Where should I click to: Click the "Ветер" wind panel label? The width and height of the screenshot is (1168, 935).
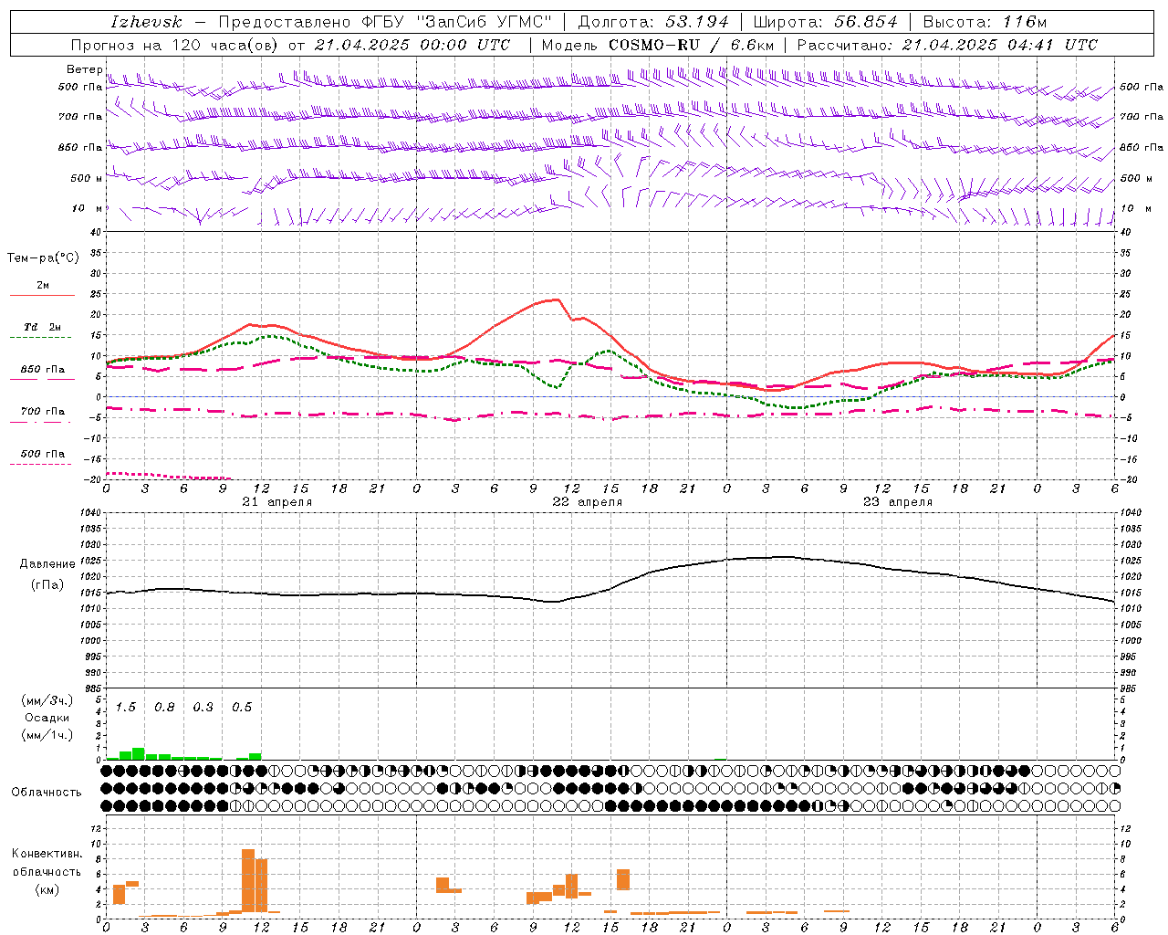coord(85,69)
